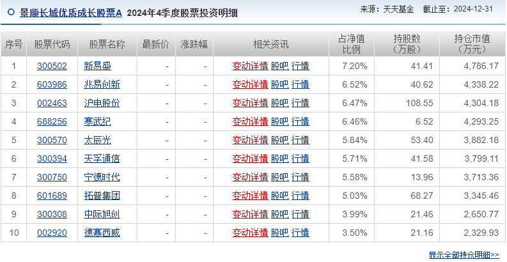Viewport: 507px width, 262px height.
Task: Open 股吧 for 德赛西威
Action: click(x=279, y=233)
